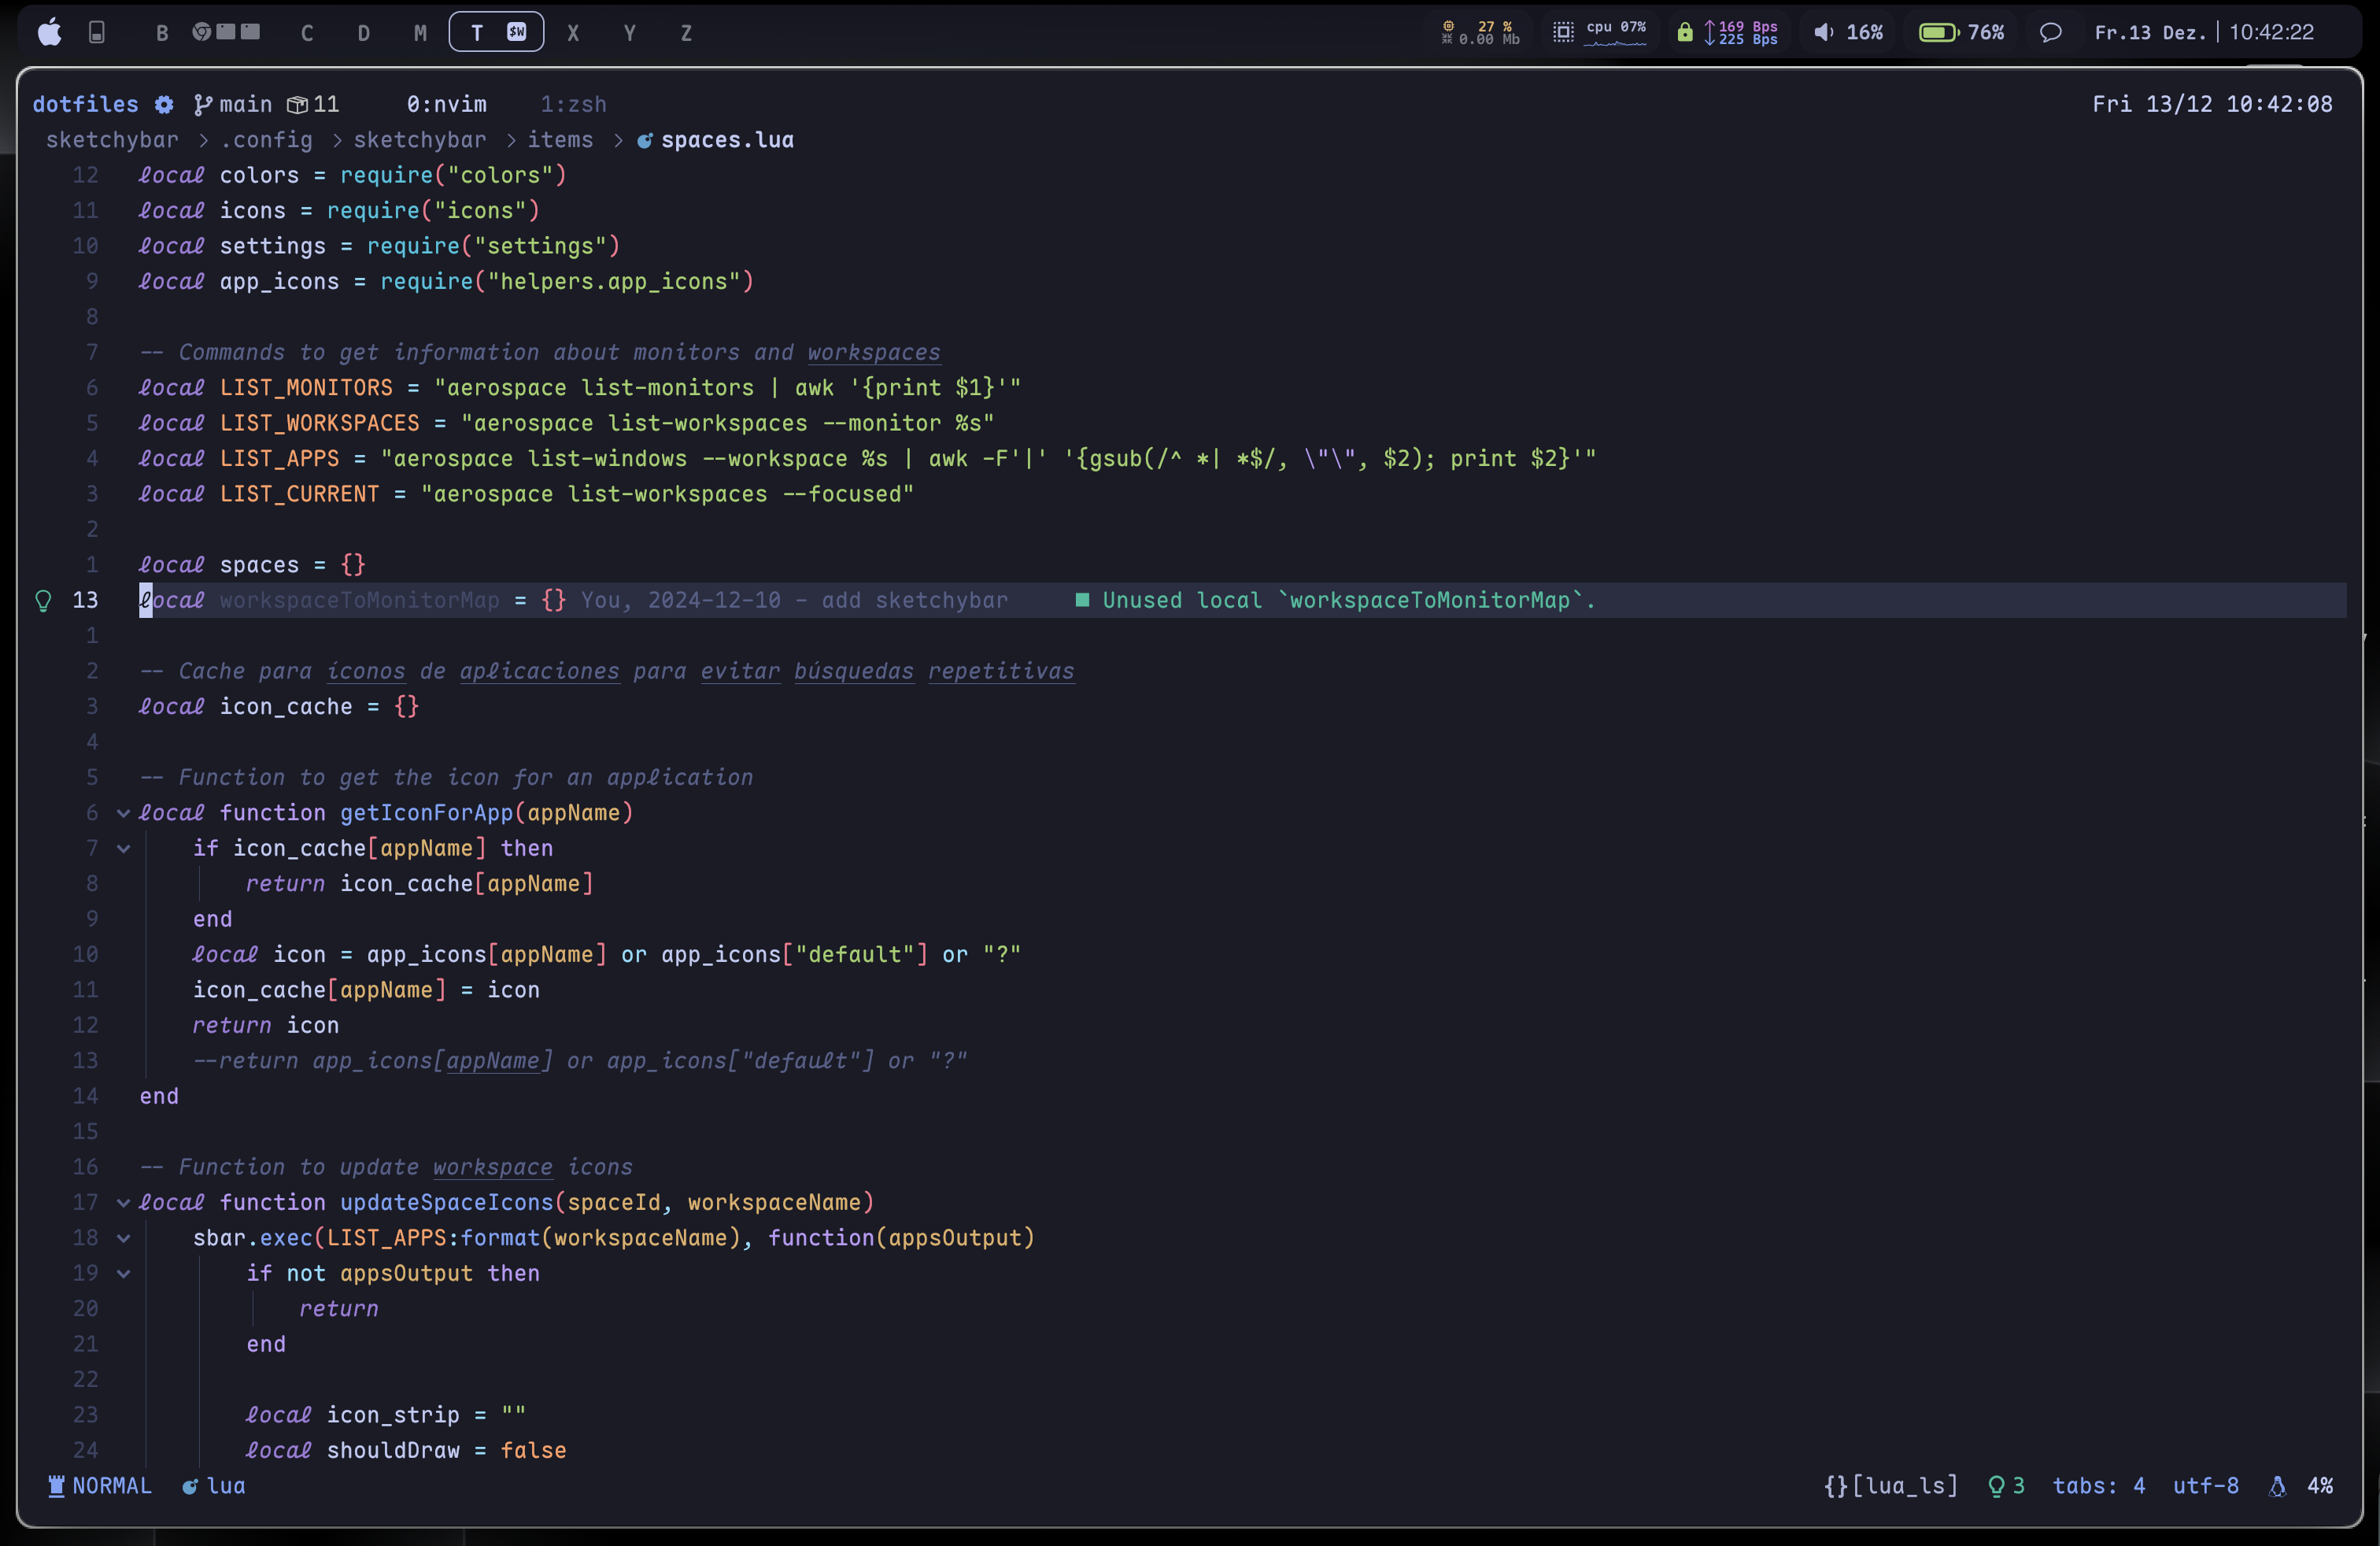The width and height of the screenshot is (2380, 1546).
Task: Click the 'local icon_cache = {}' line
Action: 279,707
